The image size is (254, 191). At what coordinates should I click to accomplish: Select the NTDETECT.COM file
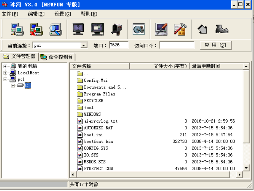pyautogui.click(x=95, y=169)
